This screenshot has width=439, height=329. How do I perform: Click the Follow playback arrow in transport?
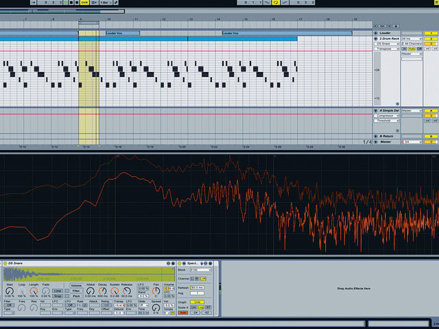[33, 3]
